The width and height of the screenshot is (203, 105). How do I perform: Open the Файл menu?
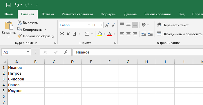point(8,14)
